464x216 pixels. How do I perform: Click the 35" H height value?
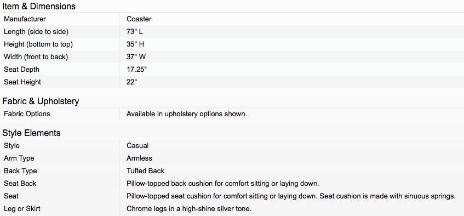click(135, 44)
